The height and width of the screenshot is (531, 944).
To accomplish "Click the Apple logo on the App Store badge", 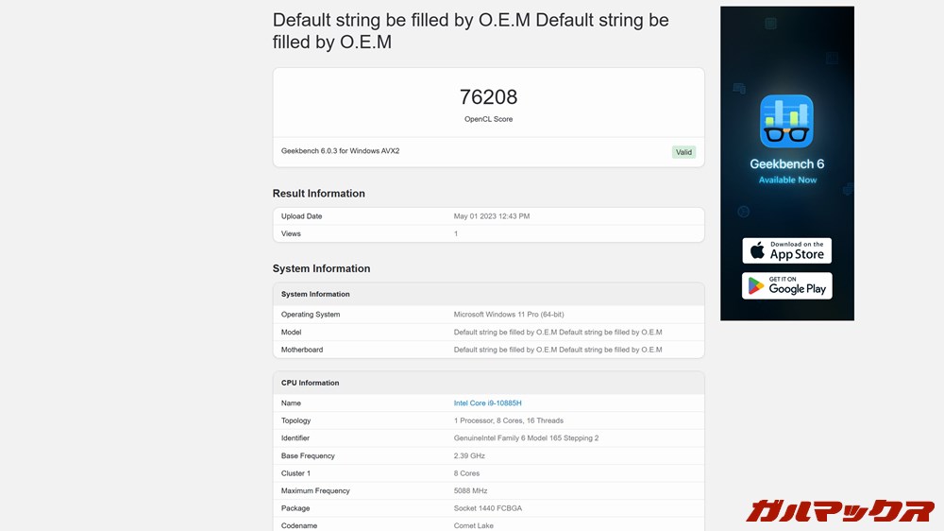I will coord(757,250).
